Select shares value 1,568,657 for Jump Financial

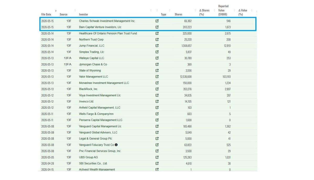[186, 46]
